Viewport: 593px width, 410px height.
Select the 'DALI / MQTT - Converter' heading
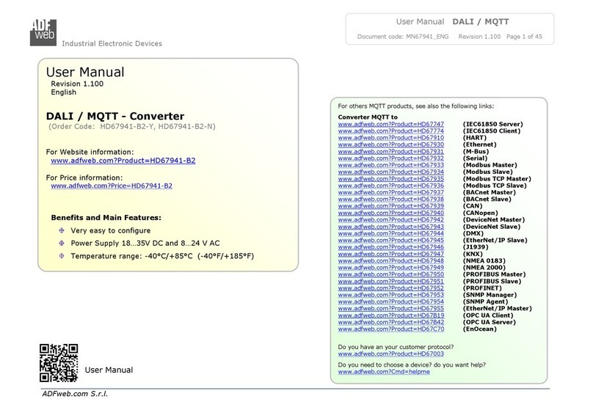[115, 116]
